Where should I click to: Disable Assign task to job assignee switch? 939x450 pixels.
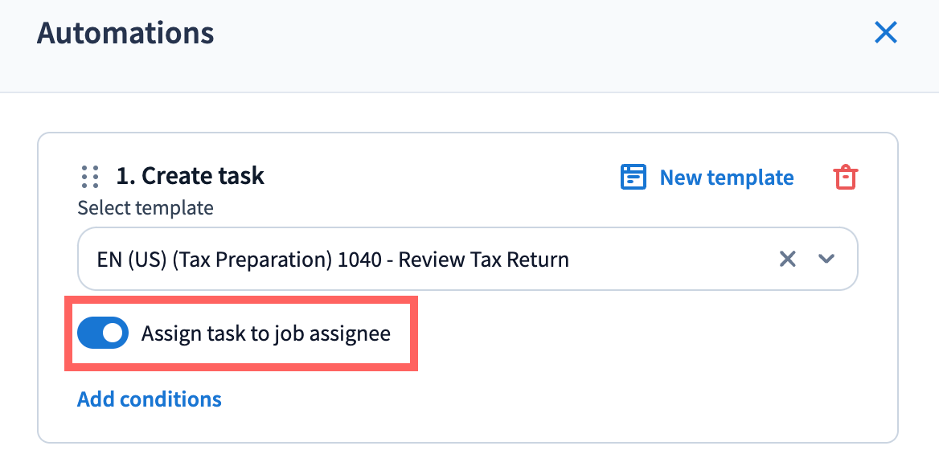point(103,333)
